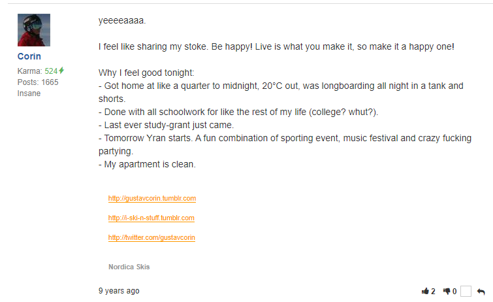493x302 pixels.
Task: Upvote Corin's post with thumbs up
Action: pos(426,292)
